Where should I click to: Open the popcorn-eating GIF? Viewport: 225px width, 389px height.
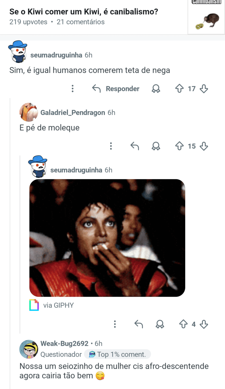coord(107,238)
